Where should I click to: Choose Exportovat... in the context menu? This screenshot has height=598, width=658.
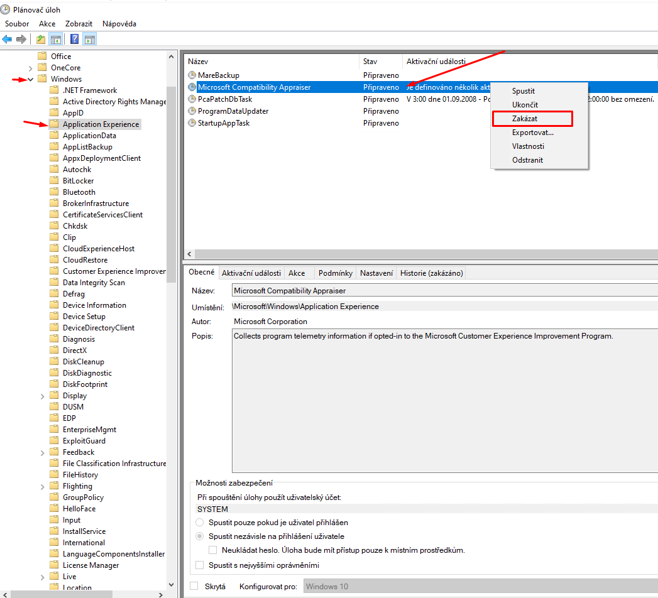[540, 133]
